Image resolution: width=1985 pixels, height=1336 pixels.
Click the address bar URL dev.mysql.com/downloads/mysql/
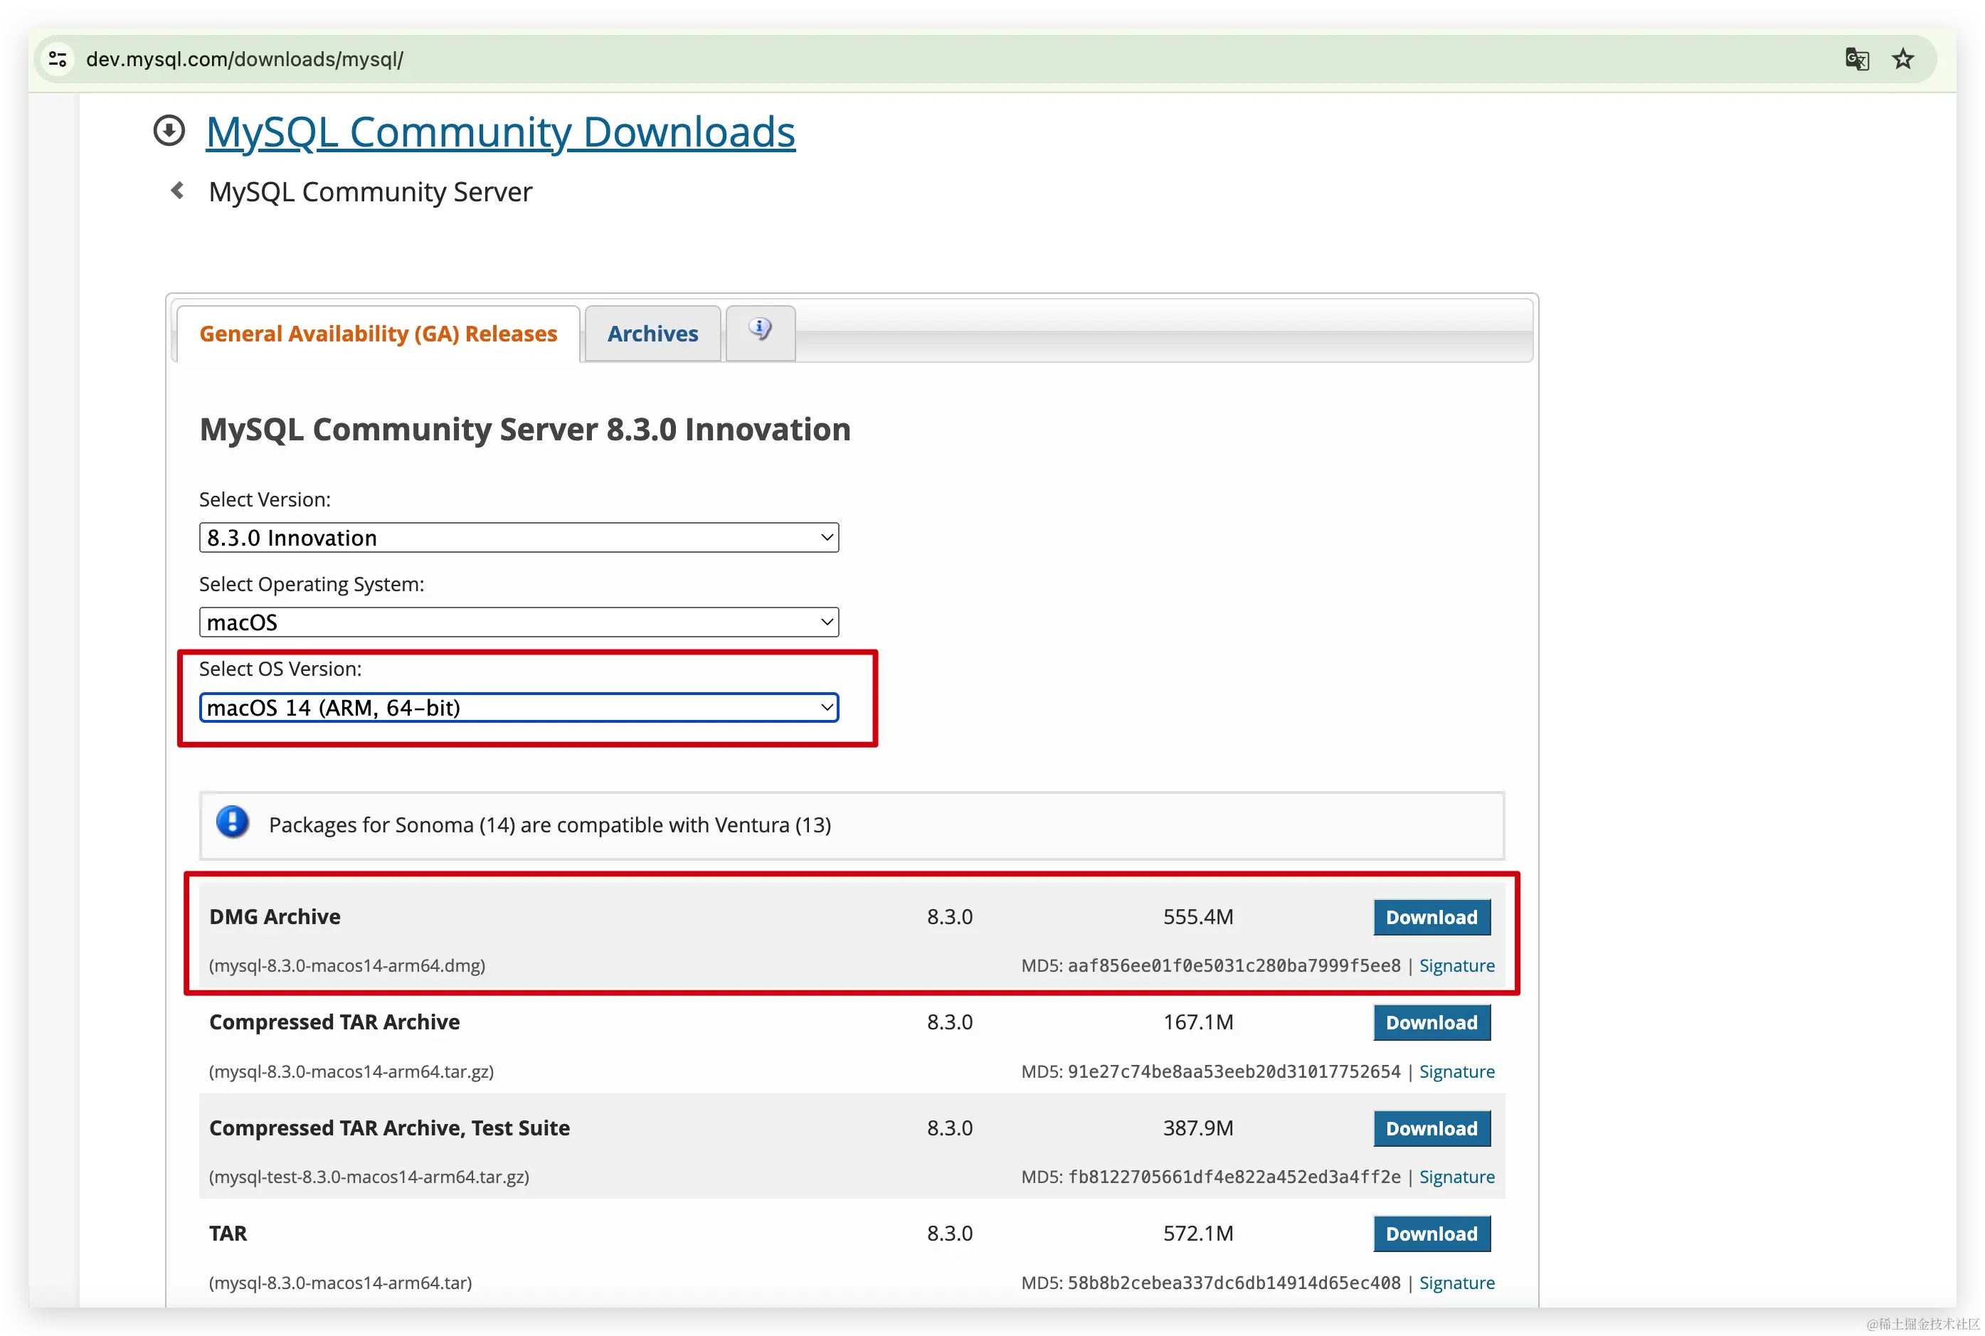click(x=245, y=59)
